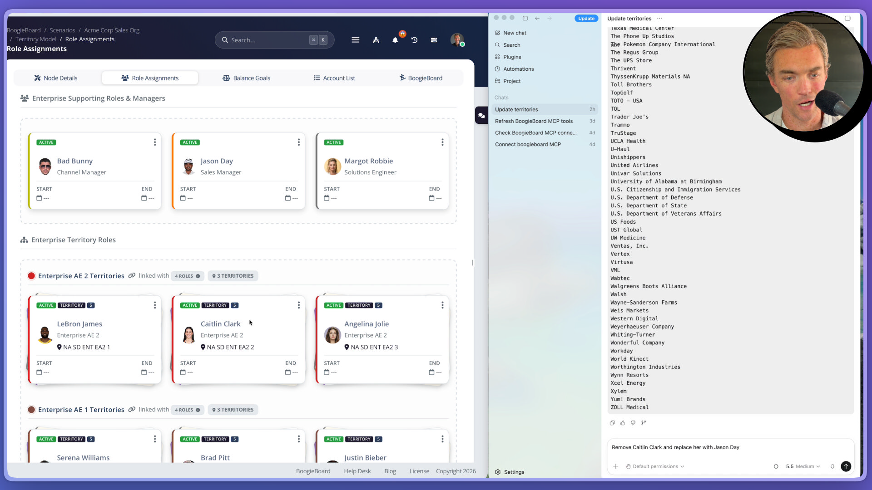
Task: Open the user profile avatar menu
Action: (457, 40)
